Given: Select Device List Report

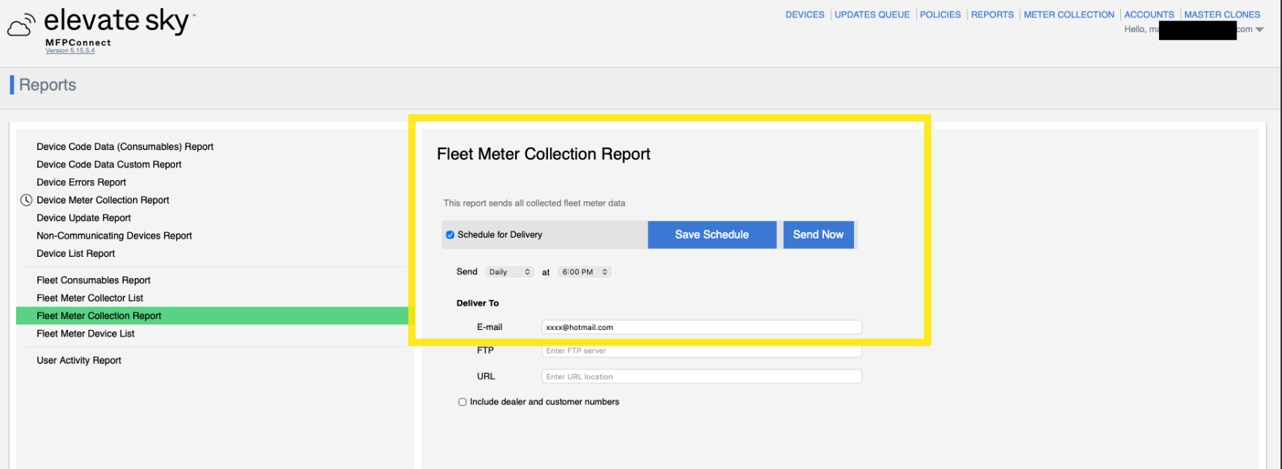Looking at the screenshot, I should (76, 253).
